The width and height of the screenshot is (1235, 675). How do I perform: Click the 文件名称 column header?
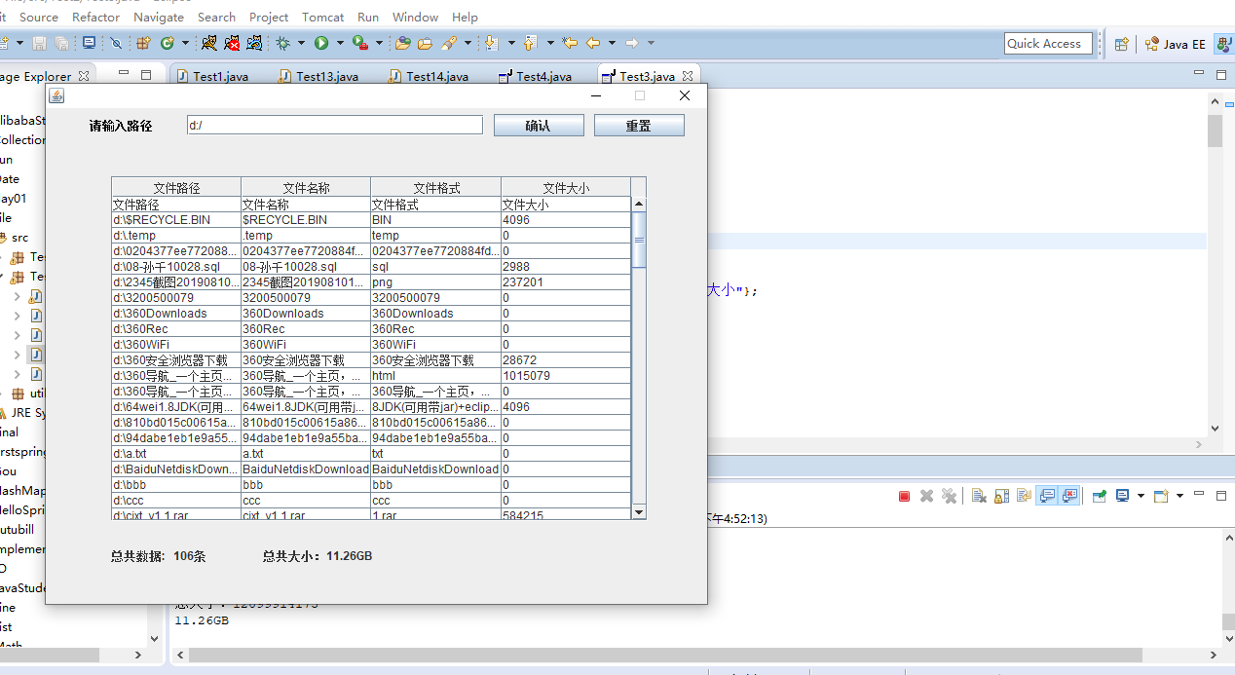[x=306, y=188]
